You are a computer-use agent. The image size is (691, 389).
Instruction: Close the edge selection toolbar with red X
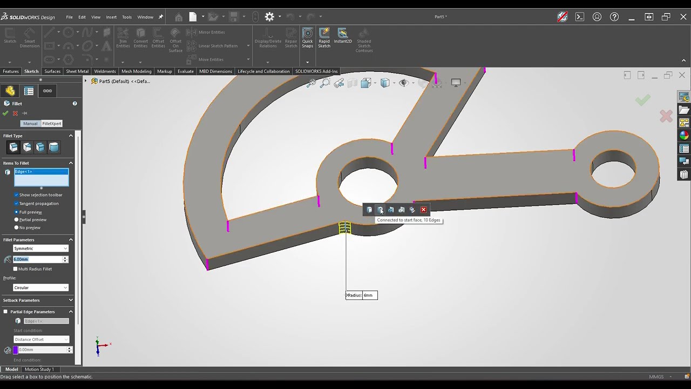click(x=423, y=210)
